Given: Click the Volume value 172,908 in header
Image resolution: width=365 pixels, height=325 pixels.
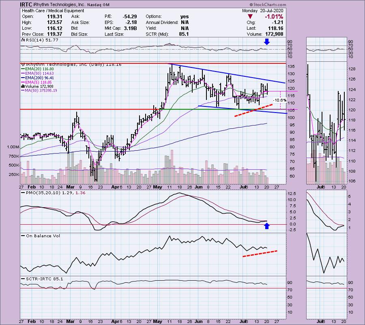Looking at the screenshot, I should point(274,34).
